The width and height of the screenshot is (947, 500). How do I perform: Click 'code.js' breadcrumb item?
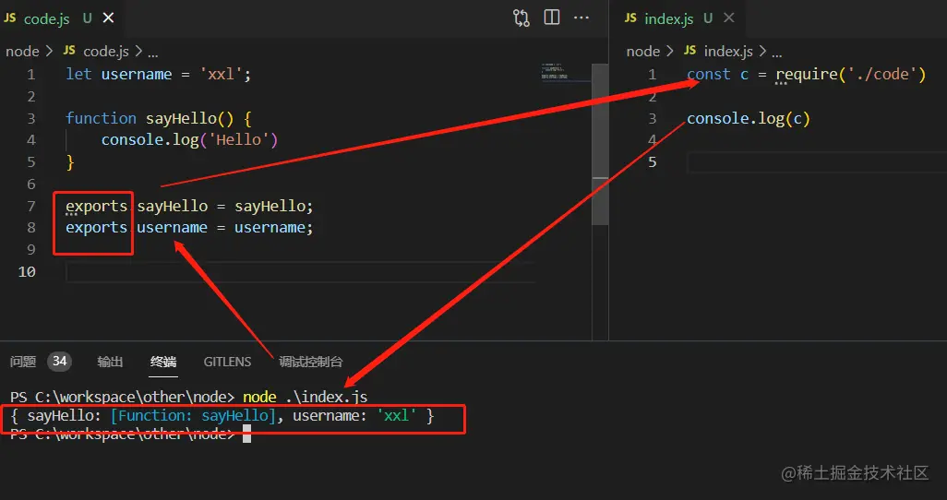106,52
